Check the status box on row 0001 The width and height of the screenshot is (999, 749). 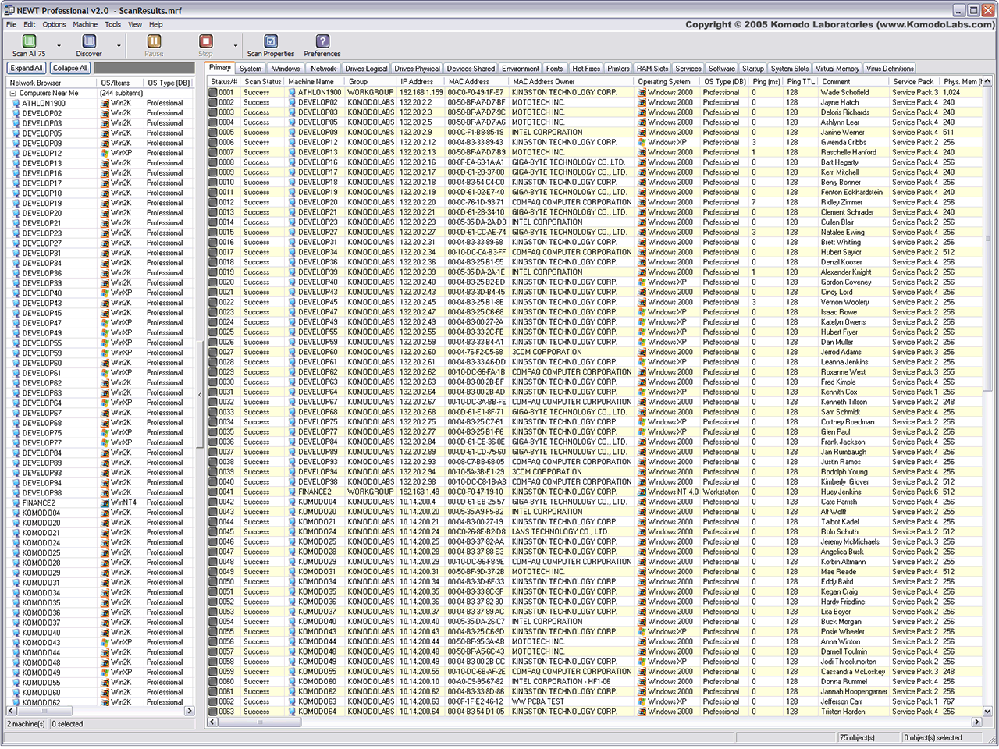click(212, 92)
